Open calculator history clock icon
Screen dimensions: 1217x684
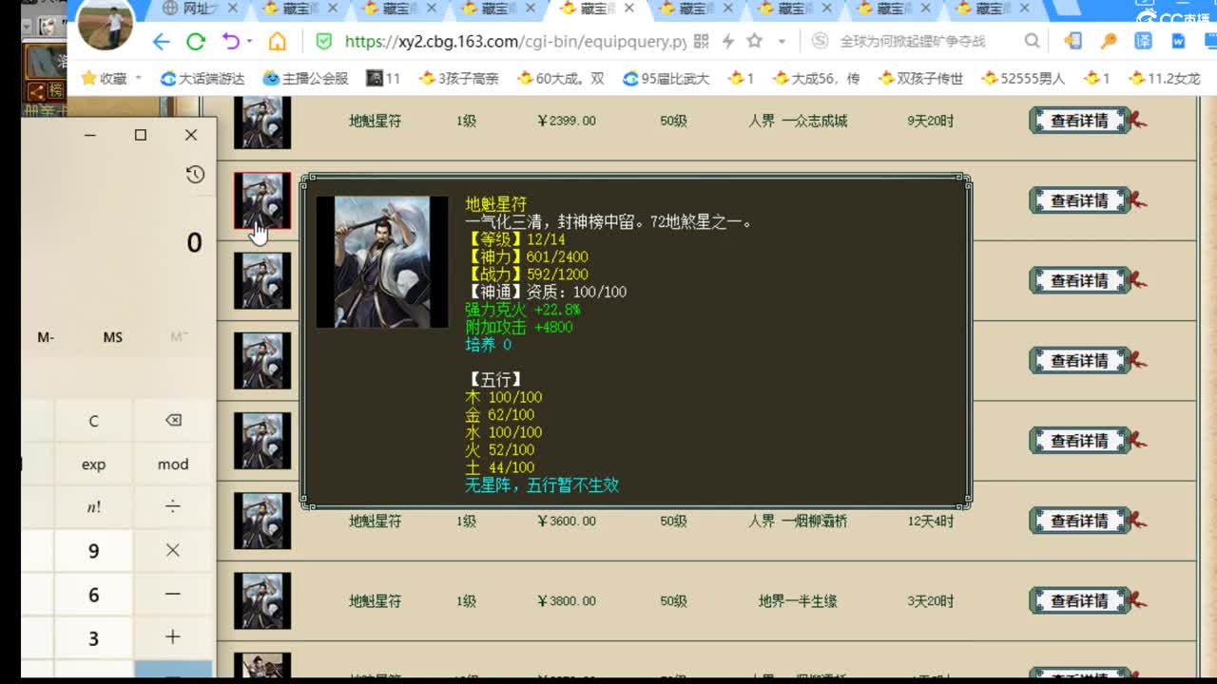point(195,174)
